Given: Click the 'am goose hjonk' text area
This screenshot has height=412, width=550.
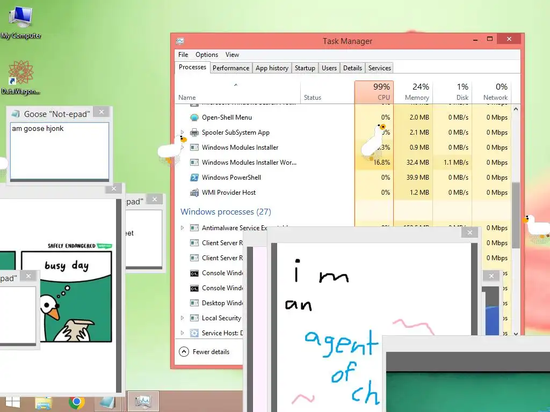Looking at the screenshot, I should point(60,151).
